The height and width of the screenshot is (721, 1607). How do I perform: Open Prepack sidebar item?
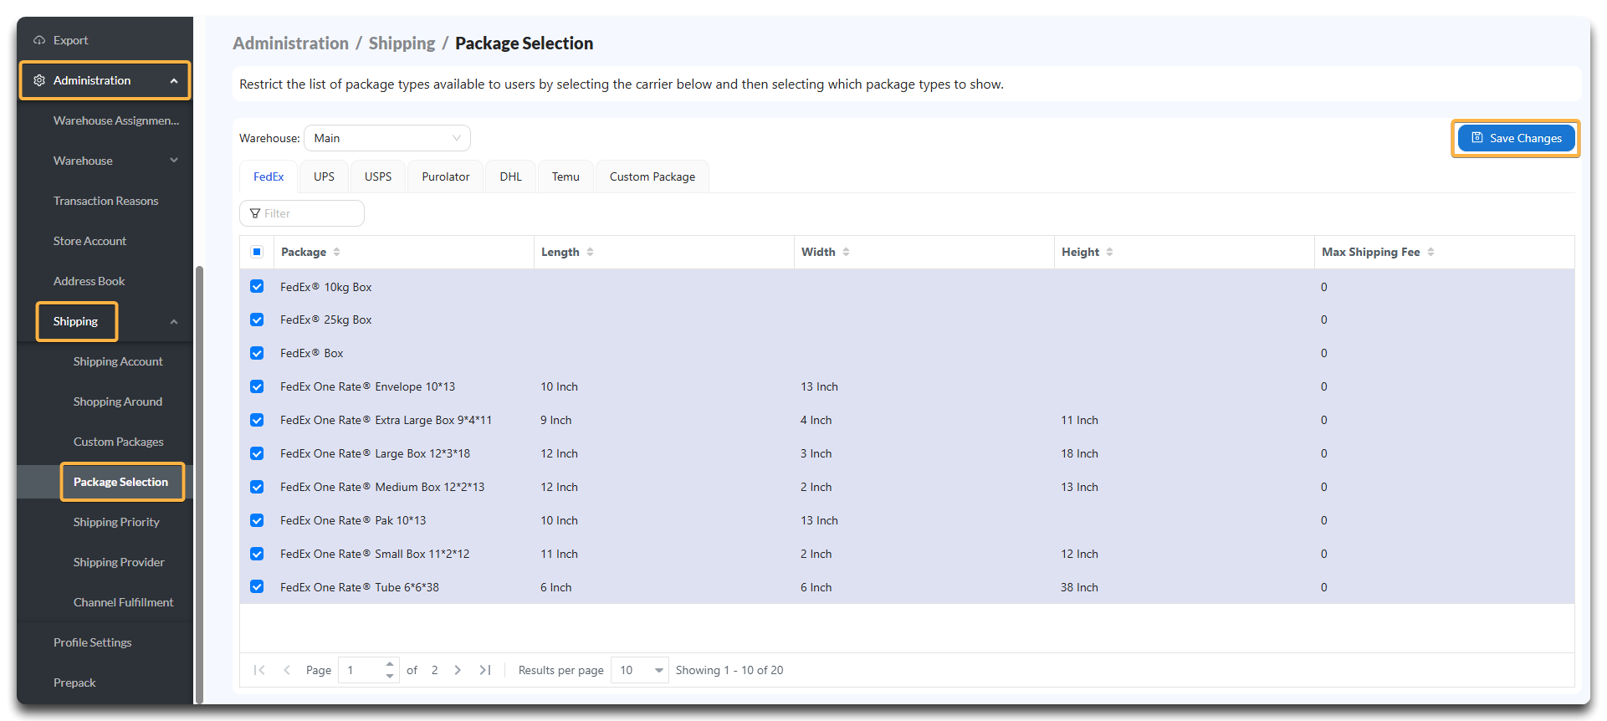pyautogui.click(x=74, y=683)
